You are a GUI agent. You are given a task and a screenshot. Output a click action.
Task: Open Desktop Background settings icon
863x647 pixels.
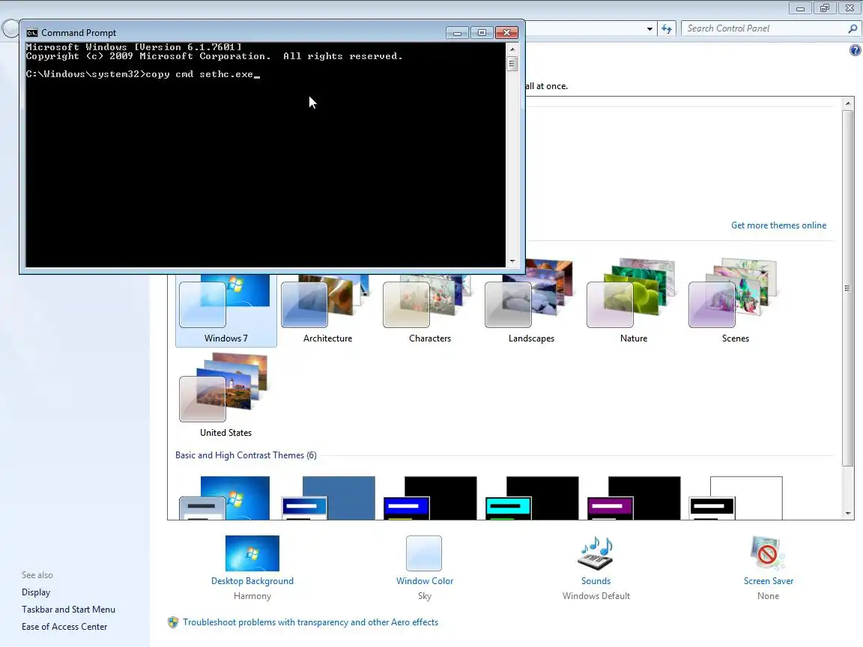[x=252, y=553]
